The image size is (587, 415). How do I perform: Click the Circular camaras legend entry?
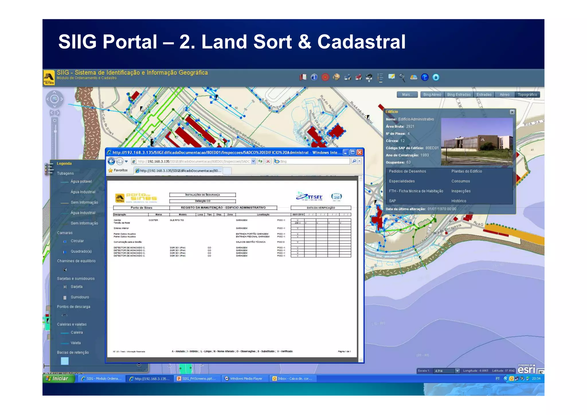[73, 241]
